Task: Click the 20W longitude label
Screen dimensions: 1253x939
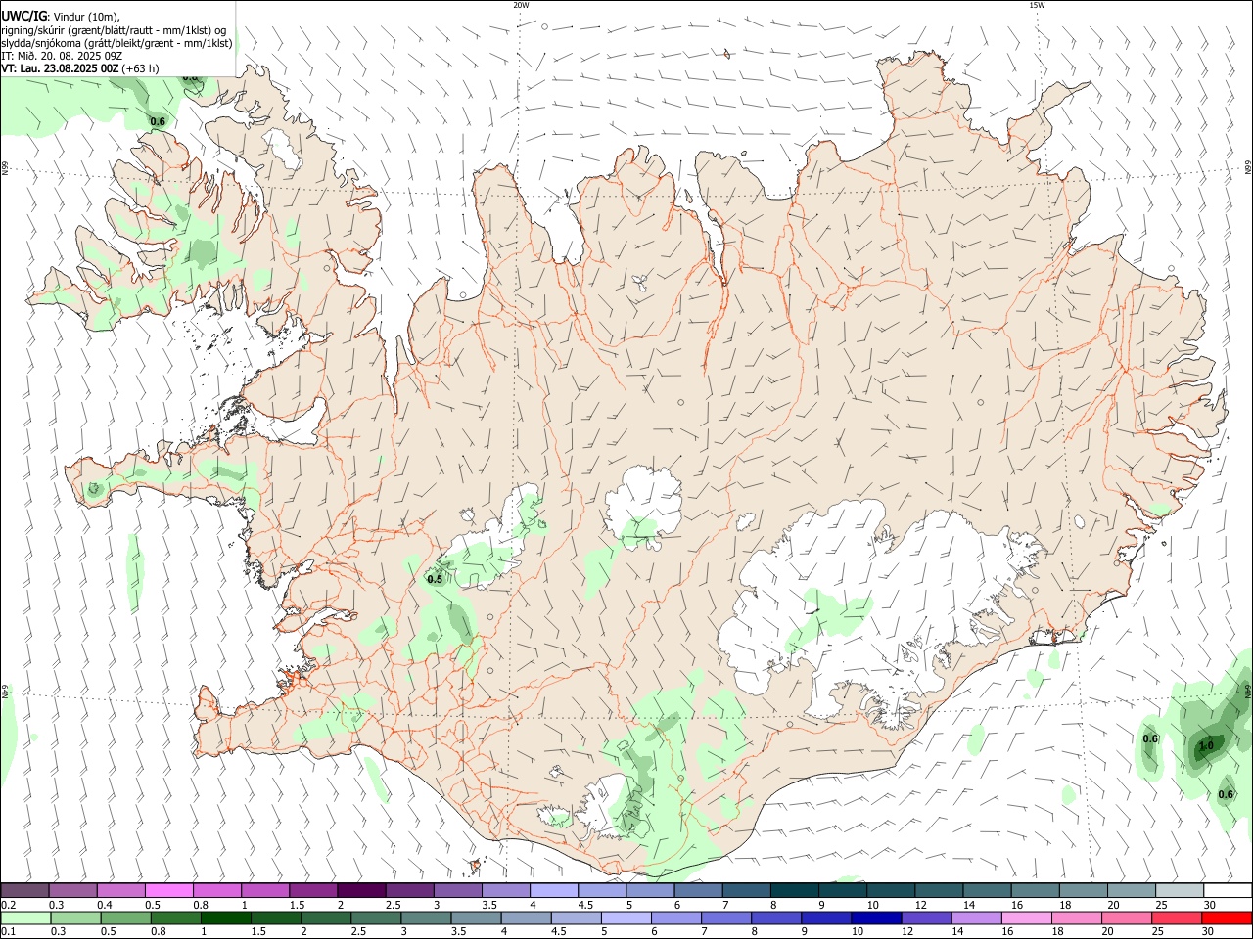Action: tap(521, 5)
